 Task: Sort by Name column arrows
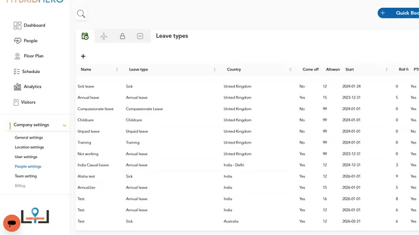(x=117, y=70)
